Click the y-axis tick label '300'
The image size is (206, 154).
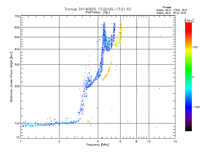17,64
